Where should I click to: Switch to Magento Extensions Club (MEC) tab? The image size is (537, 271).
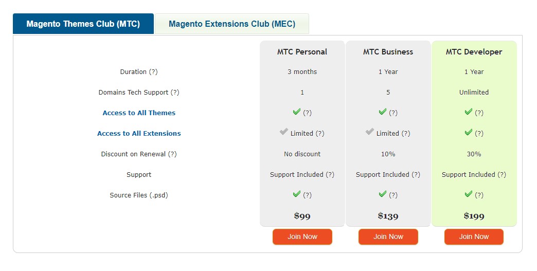[232, 24]
